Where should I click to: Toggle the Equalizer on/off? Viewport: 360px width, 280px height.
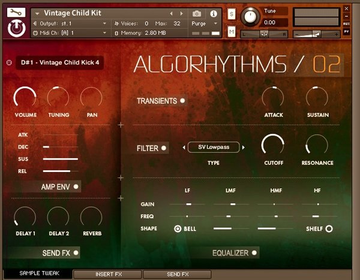pyautogui.click(x=254, y=252)
